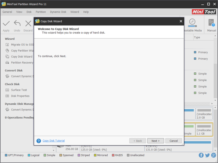Select the 1.1 GB Unallocated partition block
The image size is (218, 163).
tap(204, 130)
